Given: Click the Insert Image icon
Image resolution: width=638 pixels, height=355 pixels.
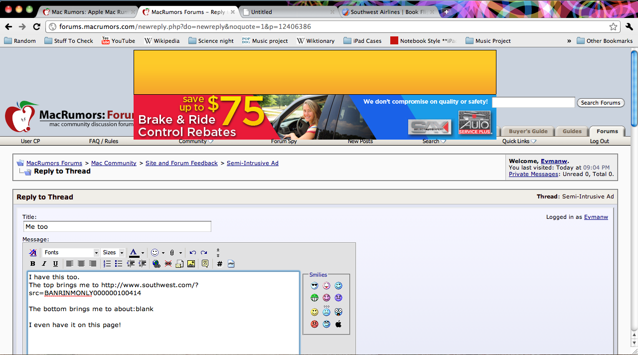Looking at the screenshot, I should point(191,264).
